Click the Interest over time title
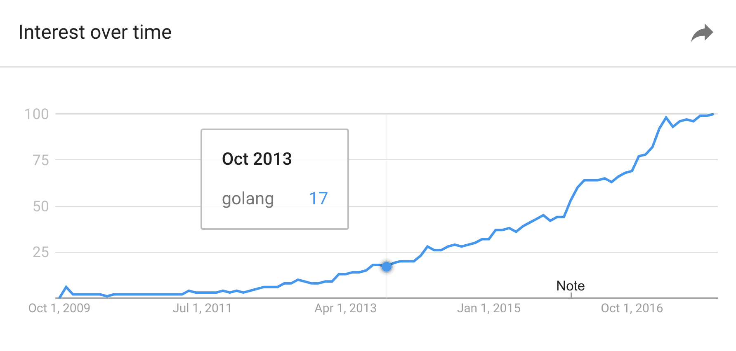Screen dimensions: 736x351 [x=95, y=32]
